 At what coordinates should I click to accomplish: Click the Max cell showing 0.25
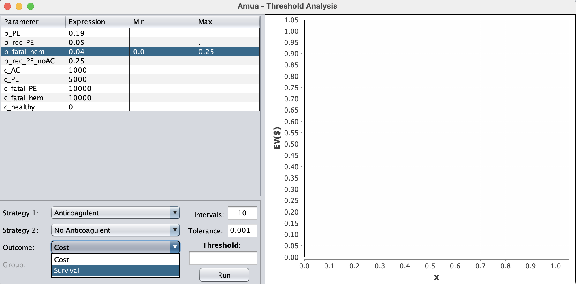pyautogui.click(x=227, y=52)
